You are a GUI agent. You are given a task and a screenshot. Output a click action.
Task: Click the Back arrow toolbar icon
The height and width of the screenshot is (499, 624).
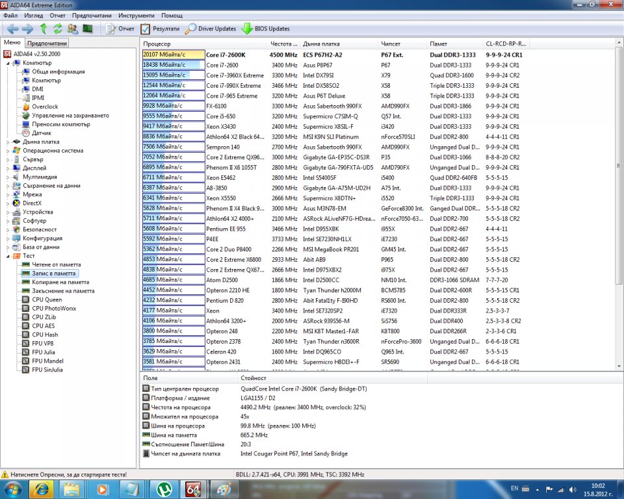(12, 29)
